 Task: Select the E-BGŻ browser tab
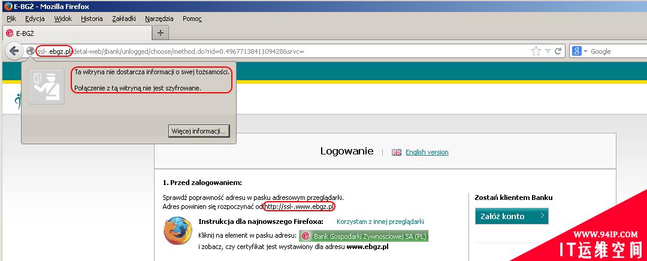point(77,34)
